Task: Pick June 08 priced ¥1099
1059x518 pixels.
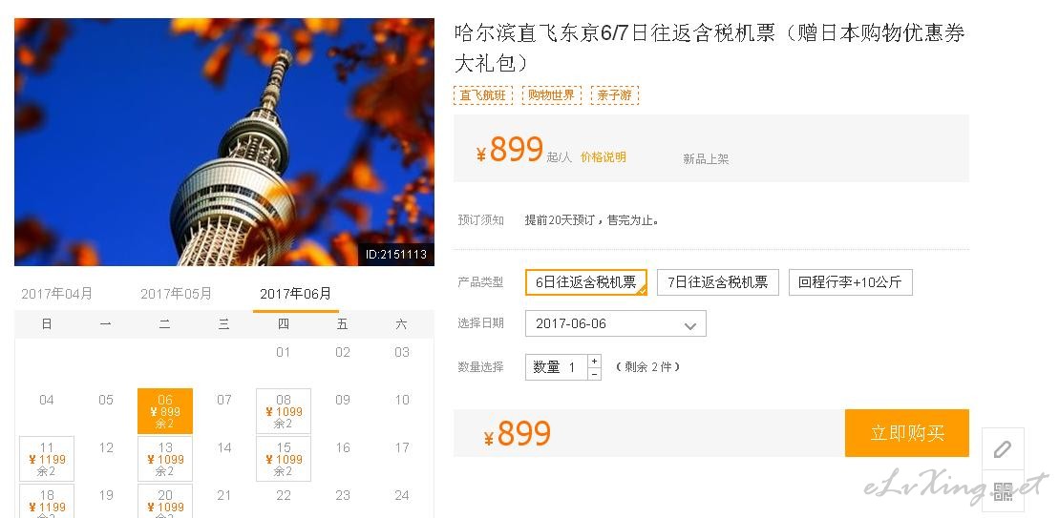Action: 284,411
